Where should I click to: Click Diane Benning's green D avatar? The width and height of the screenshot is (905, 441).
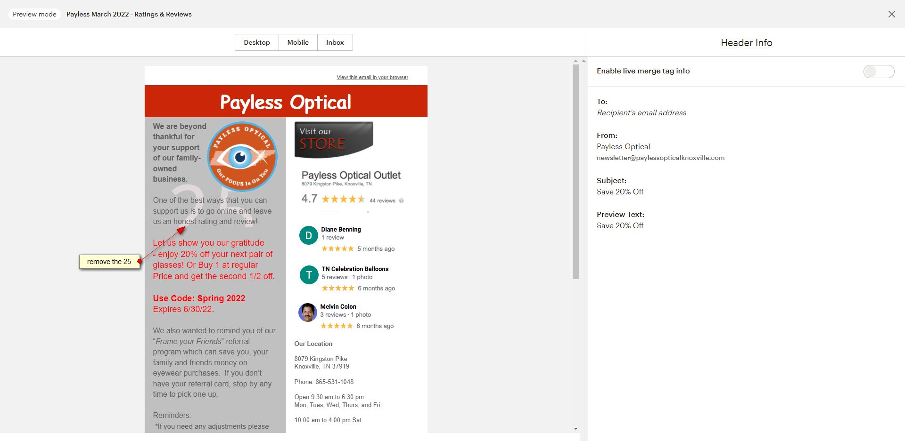coord(309,236)
